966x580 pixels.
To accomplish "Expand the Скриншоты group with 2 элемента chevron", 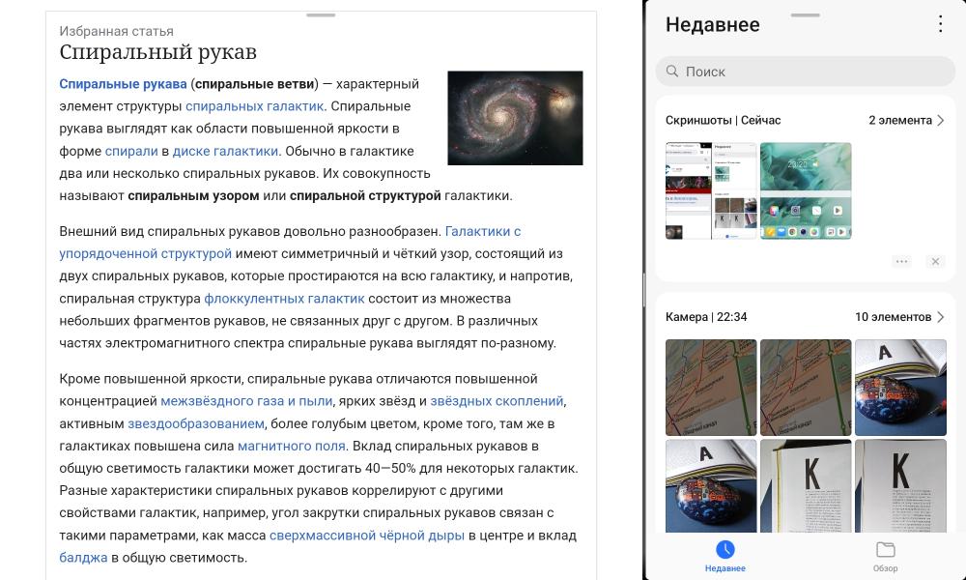I will click(x=940, y=120).
